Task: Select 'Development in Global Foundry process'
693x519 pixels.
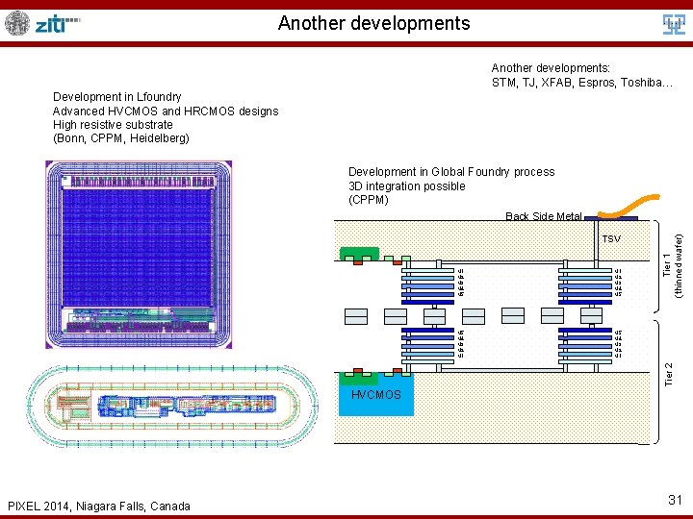Action: 451,172
